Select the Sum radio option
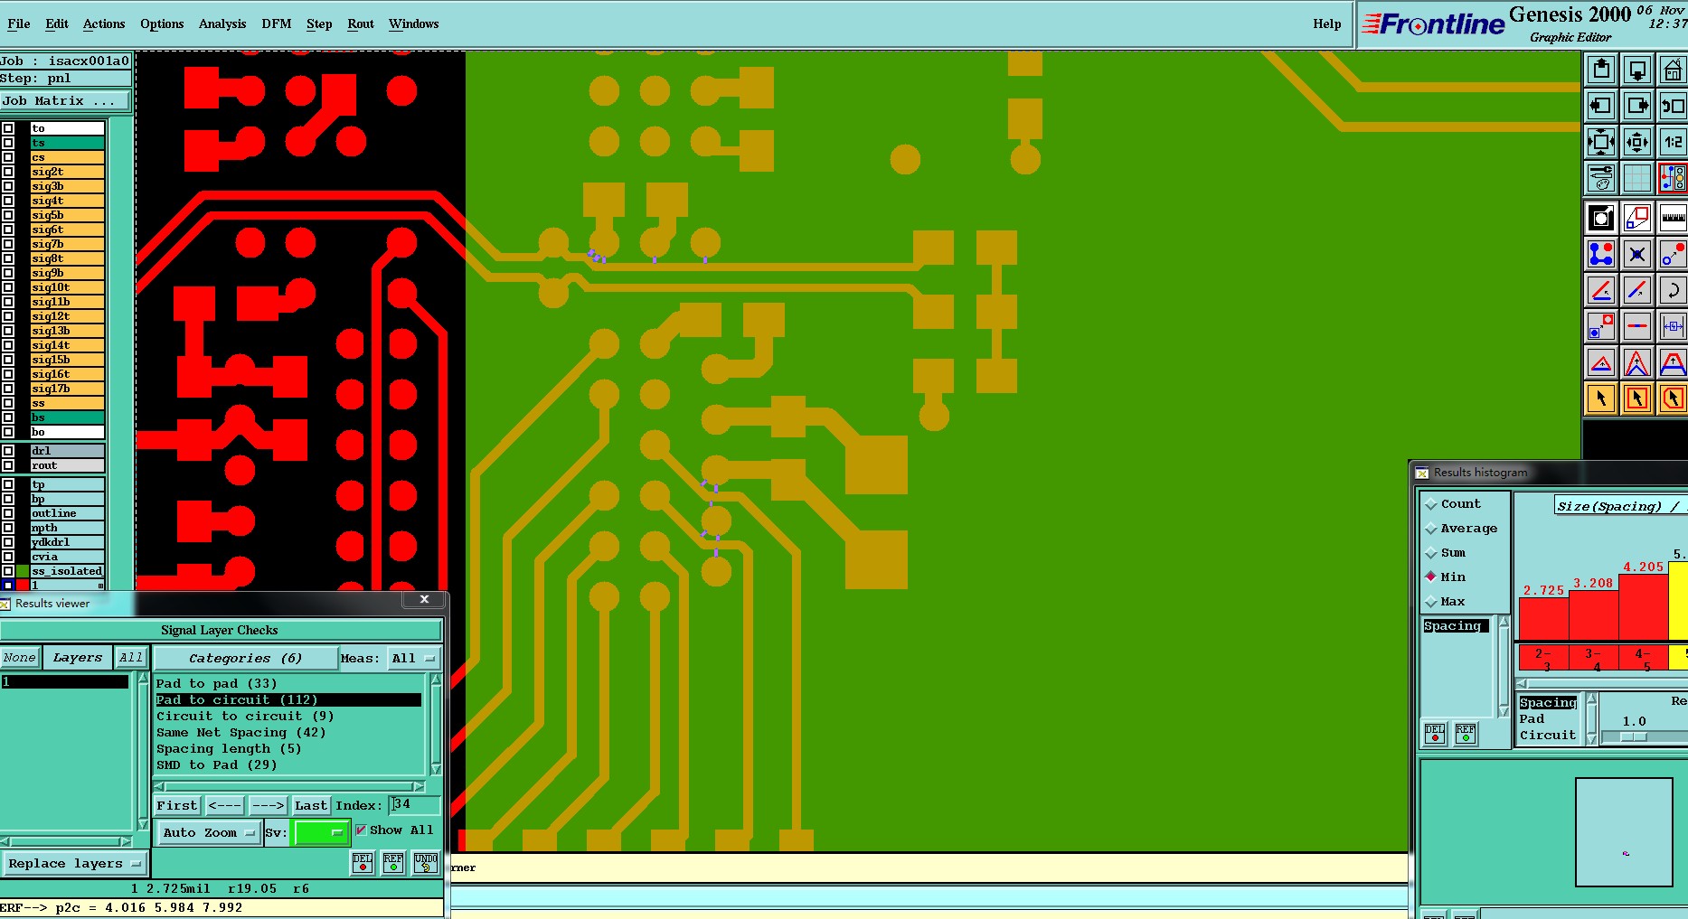 (x=1431, y=553)
